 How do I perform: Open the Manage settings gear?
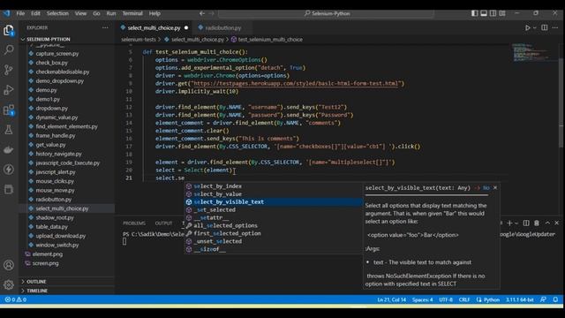tap(9, 284)
